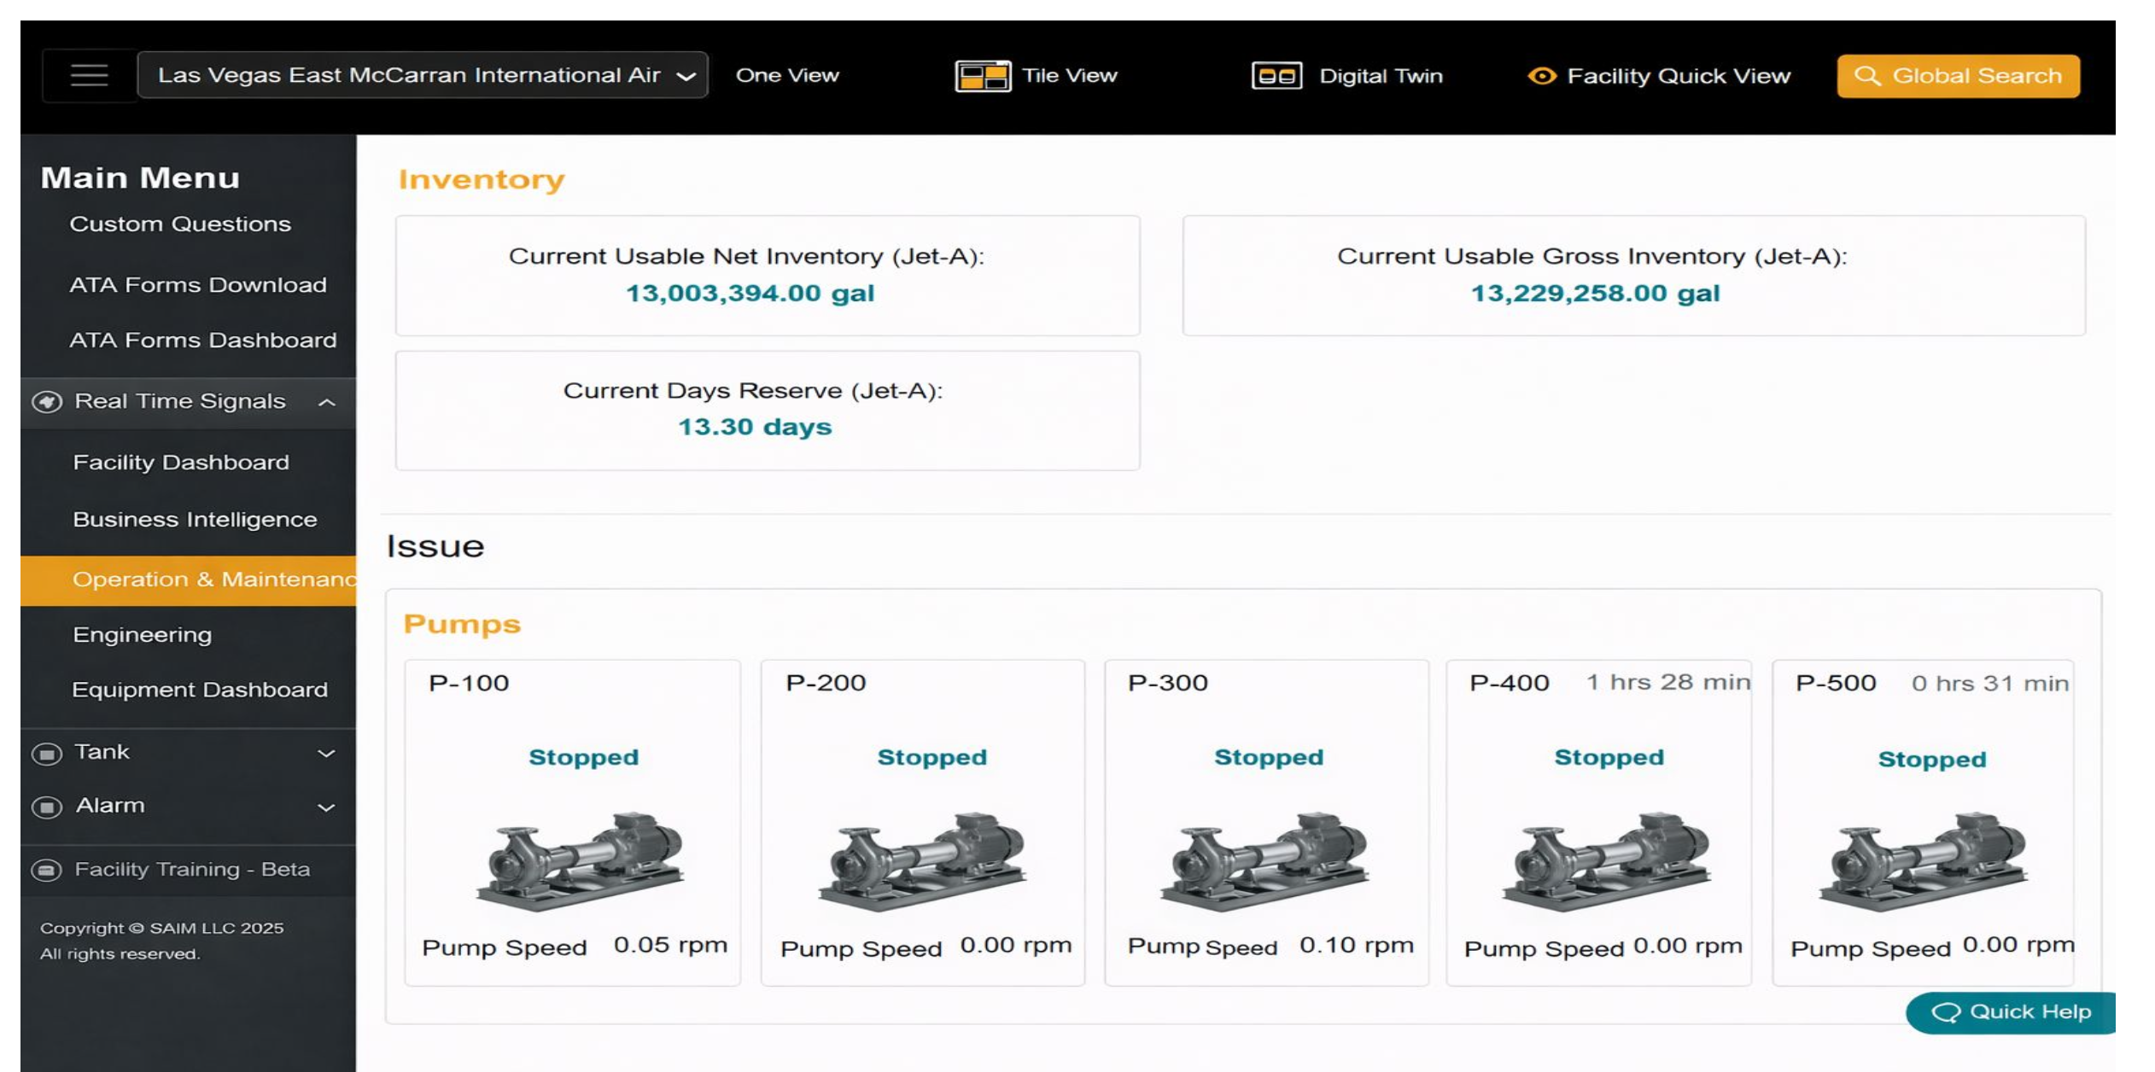The width and height of the screenshot is (2155, 1072).
Task: Open the hamburger menu icon
Action: pyautogui.click(x=88, y=75)
